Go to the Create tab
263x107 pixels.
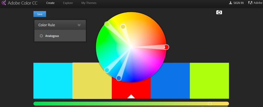point(50,3)
